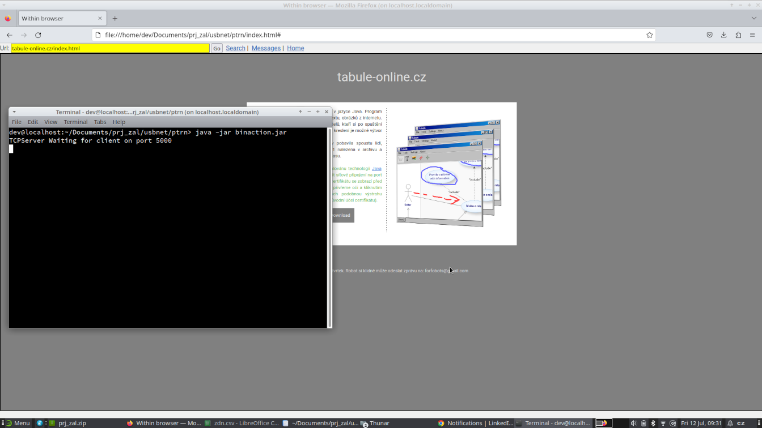This screenshot has width=762, height=428.
Task: Click the terminal title bar roll-up arrow
Action: 300,112
